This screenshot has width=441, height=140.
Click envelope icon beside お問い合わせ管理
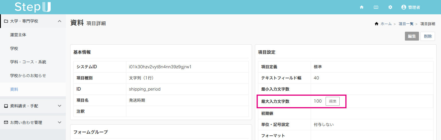(x=6, y=123)
